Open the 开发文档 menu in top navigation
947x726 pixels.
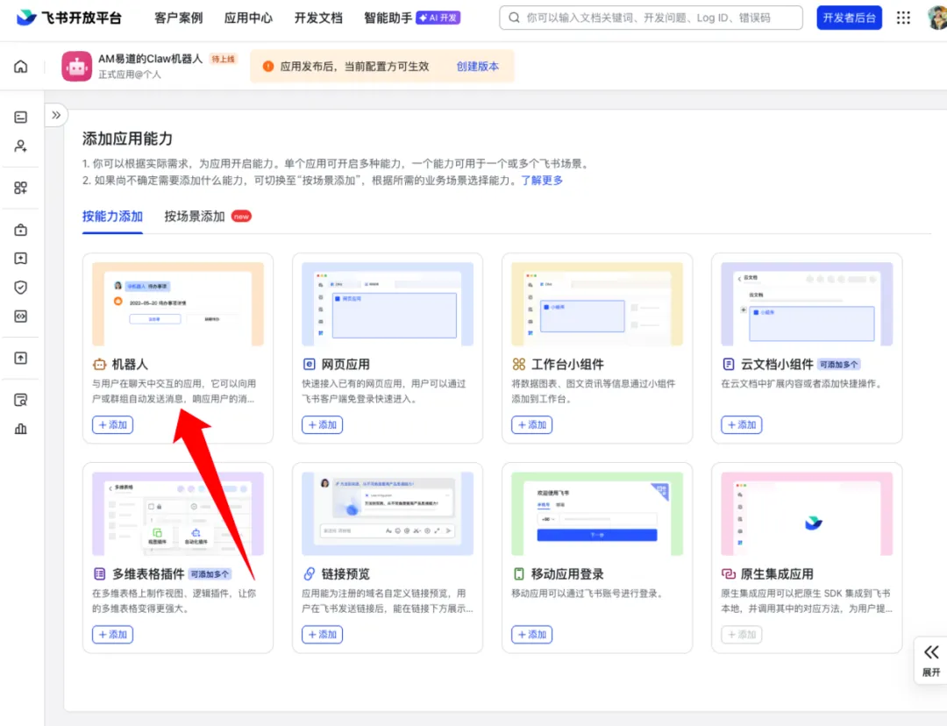click(x=318, y=18)
